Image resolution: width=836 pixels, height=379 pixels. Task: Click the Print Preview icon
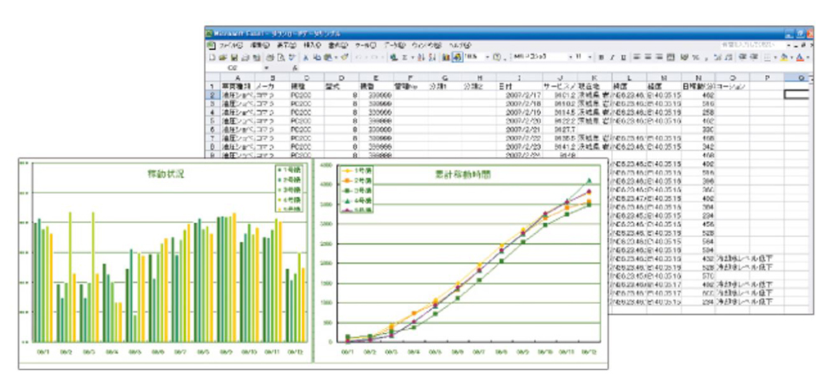pyautogui.click(x=281, y=58)
